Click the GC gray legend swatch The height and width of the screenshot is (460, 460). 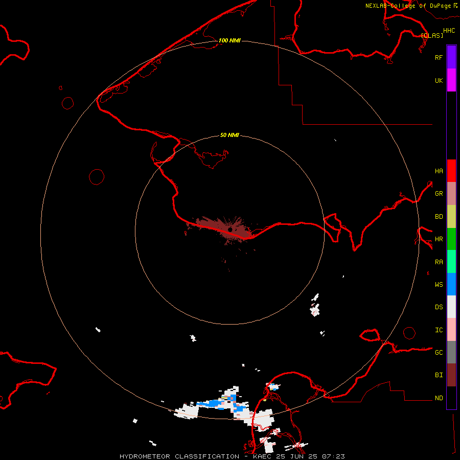tap(451, 352)
